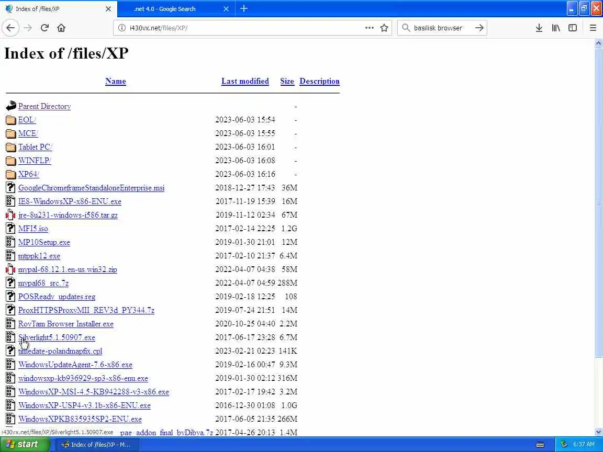Go to the browser home page
Screen dimensions: 603x452
tap(61, 28)
